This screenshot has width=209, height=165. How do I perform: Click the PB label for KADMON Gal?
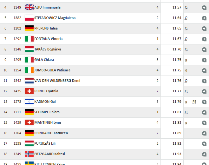coord(194,102)
